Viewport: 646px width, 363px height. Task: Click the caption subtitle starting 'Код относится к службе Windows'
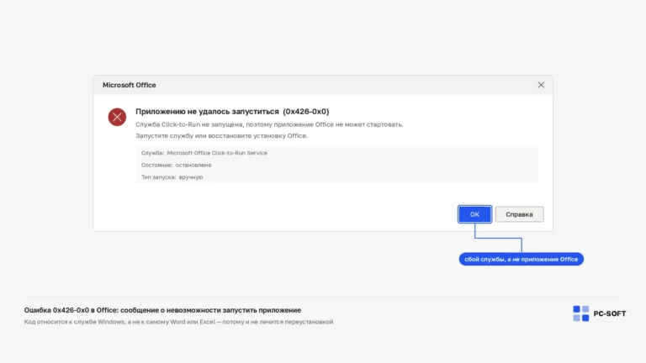click(x=178, y=322)
